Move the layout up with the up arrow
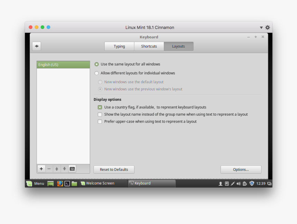 pyautogui.click(x=57, y=169)
